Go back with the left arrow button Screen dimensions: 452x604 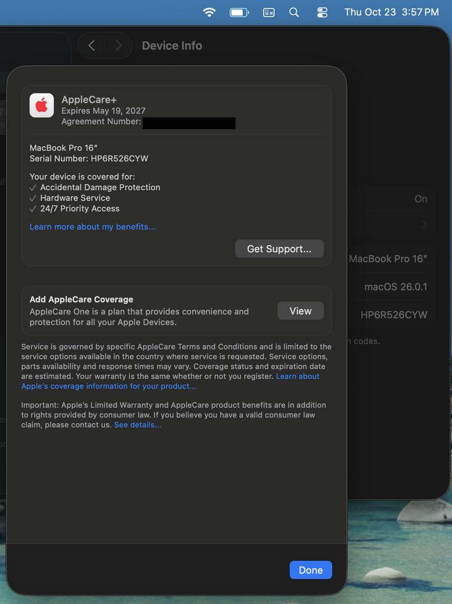pos(92,46)
